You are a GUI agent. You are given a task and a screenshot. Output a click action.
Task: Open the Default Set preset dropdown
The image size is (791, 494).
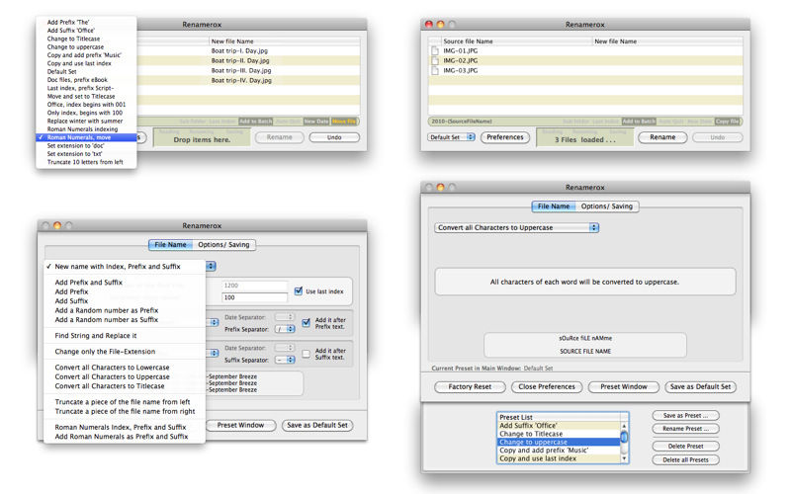tap(452, 137)
